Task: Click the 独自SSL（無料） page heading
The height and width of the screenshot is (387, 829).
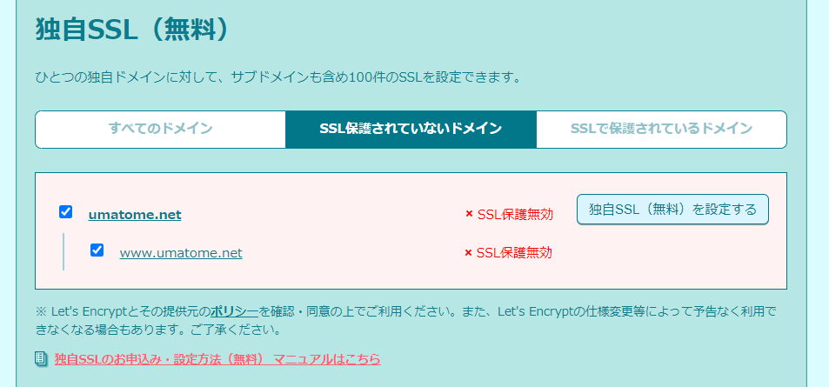Action: click(132, 29)
